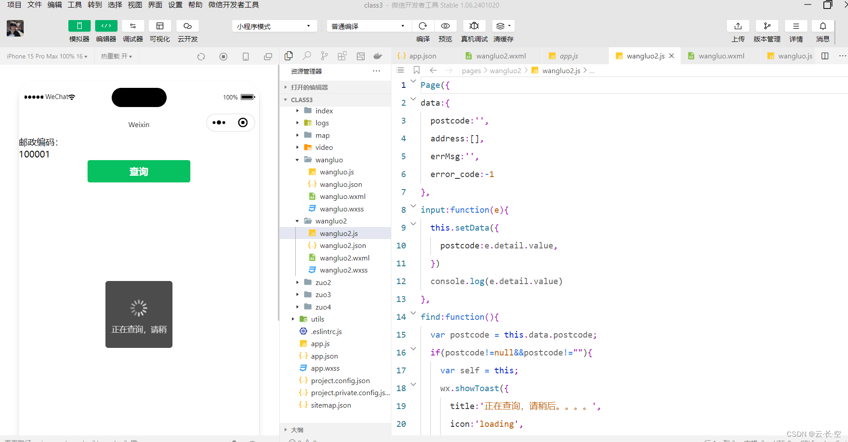Switch to the app.js tab

pyautogui.click(x=568, y=56)
